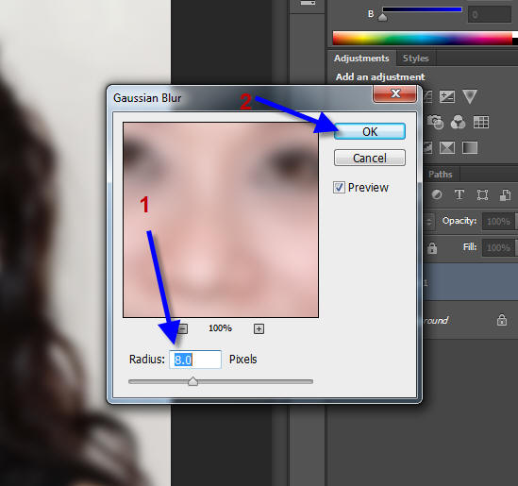Cancel the Gaussian Blur dialog
This screenshot has width=518, height=486.
(370, 158)
